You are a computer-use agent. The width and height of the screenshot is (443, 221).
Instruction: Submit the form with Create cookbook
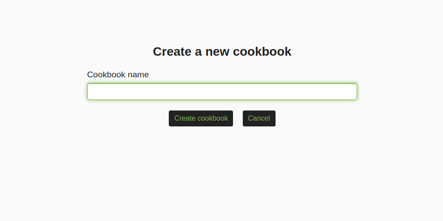coord(201,118)
